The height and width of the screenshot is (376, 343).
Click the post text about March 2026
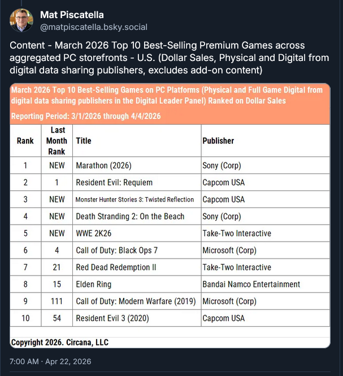click(x=169, y=58)
